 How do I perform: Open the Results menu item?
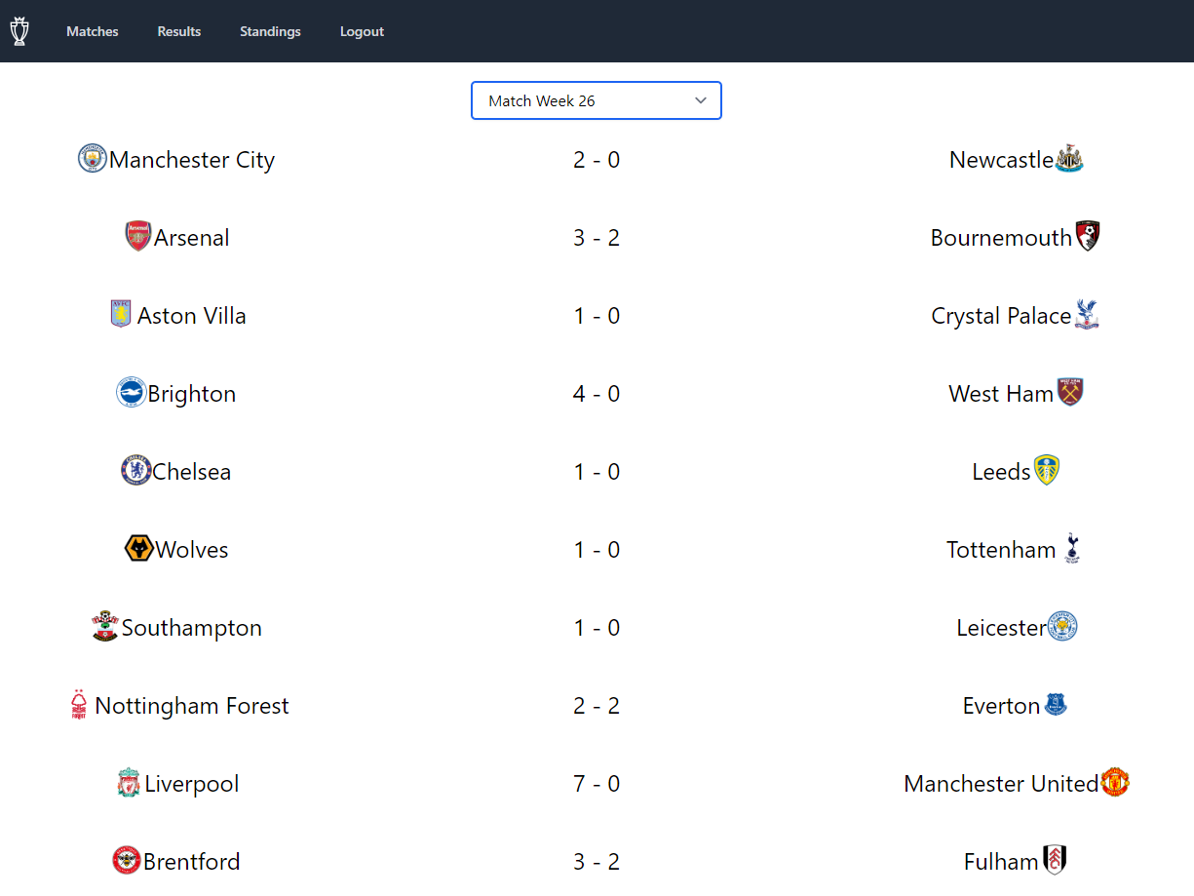[179, 31]
